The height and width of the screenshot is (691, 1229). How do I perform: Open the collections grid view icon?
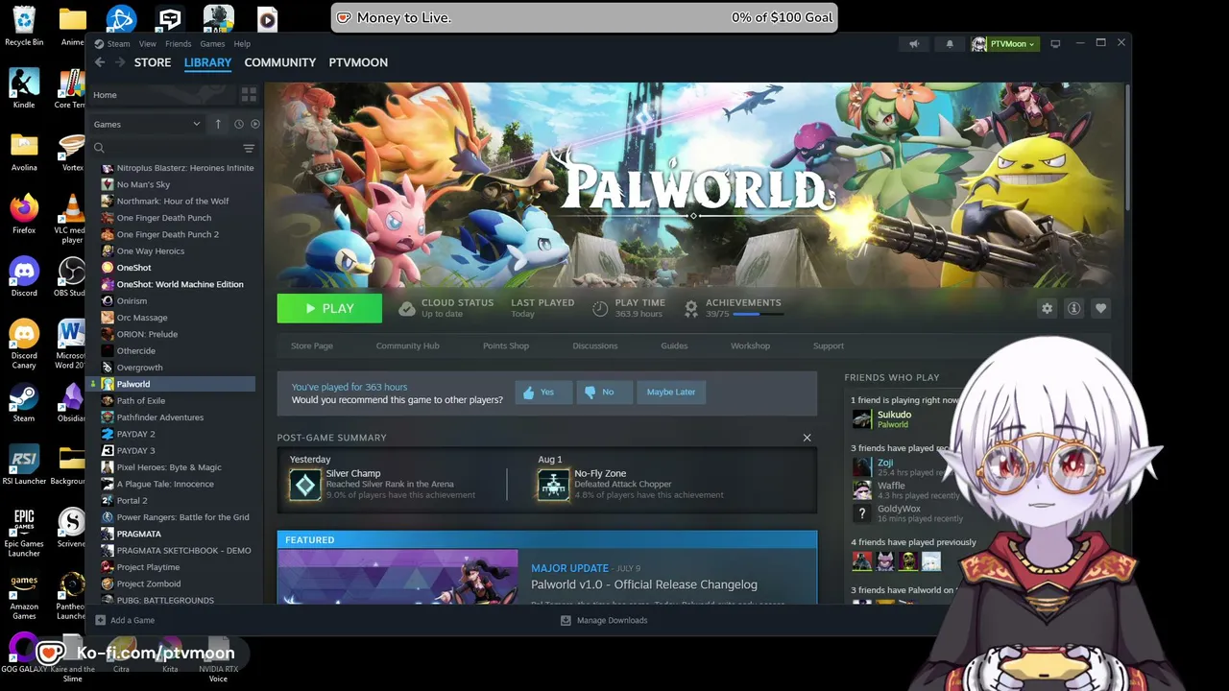click(249, 95)
